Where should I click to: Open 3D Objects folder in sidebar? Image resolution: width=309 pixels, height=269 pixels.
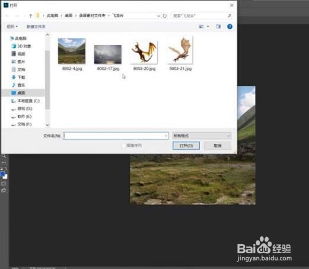21,46
